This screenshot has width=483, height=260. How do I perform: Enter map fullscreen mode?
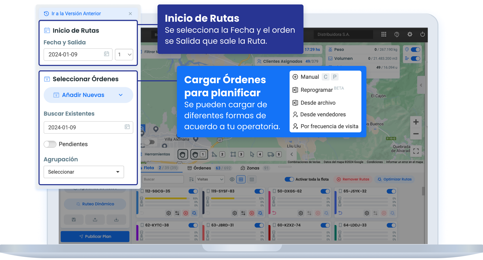pyautogui.click(x=416, y=151)
